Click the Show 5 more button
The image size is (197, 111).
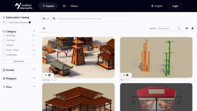(x=19, y=61)
